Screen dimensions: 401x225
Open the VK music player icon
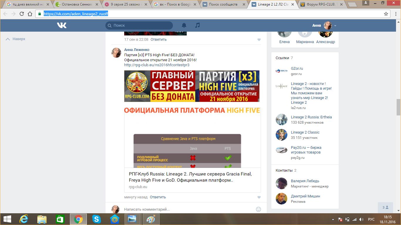click(x=198, y=25)
